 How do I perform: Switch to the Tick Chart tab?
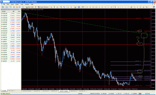pyautogui.click(x=11, y=91)
